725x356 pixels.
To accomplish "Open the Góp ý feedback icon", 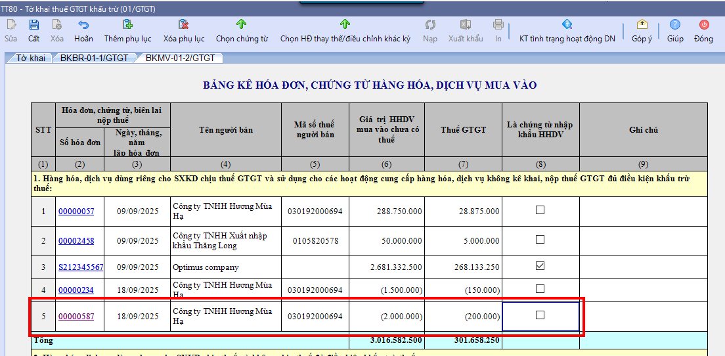I will (x=642, y=25).
